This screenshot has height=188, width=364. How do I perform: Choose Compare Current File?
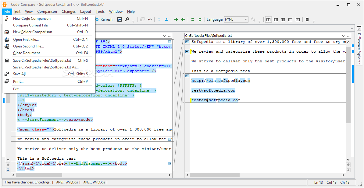(x=48, y=25)
